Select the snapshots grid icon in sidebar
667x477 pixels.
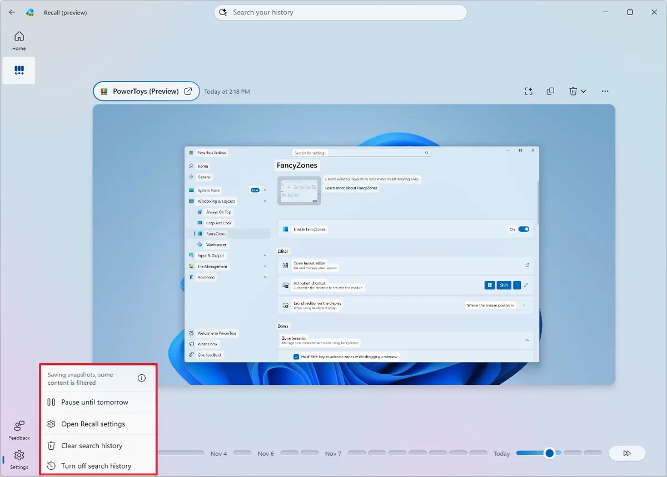(19, 70)
